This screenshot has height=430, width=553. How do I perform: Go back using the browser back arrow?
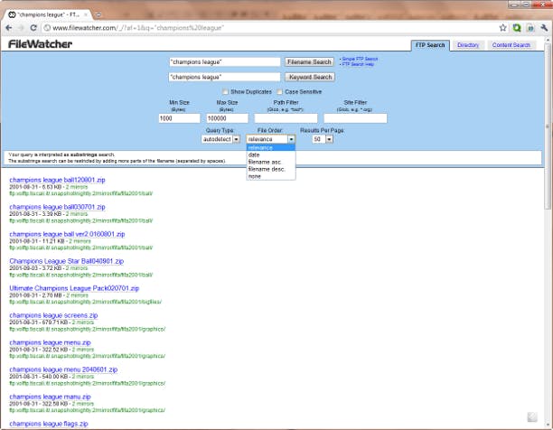tap(8, 28)
